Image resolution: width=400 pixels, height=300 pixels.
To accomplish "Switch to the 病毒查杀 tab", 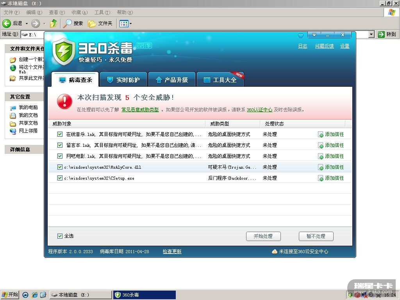I will 75,80.
